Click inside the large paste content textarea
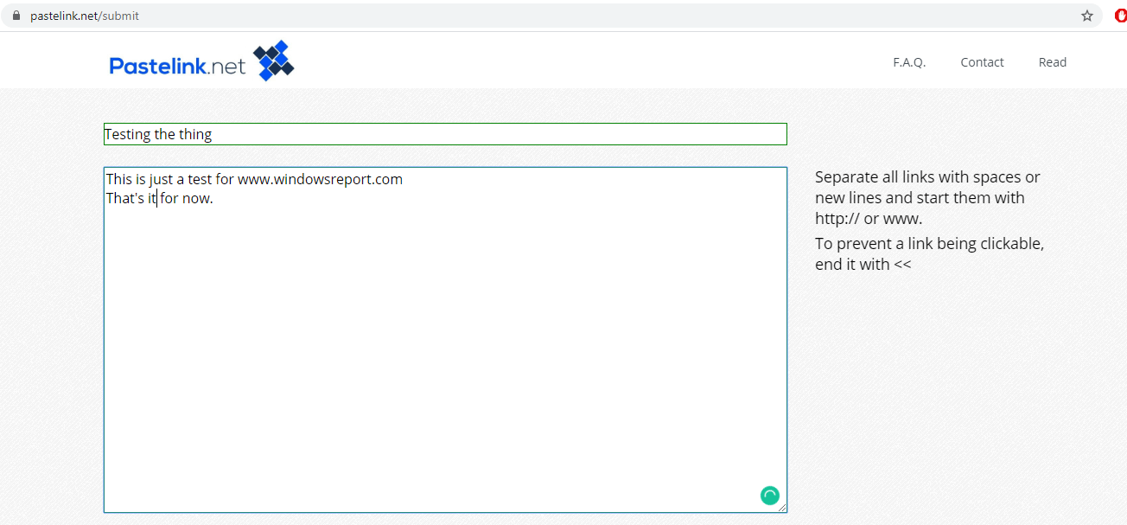This screenshot has height=525, width=1127. (x=445, y=340)
